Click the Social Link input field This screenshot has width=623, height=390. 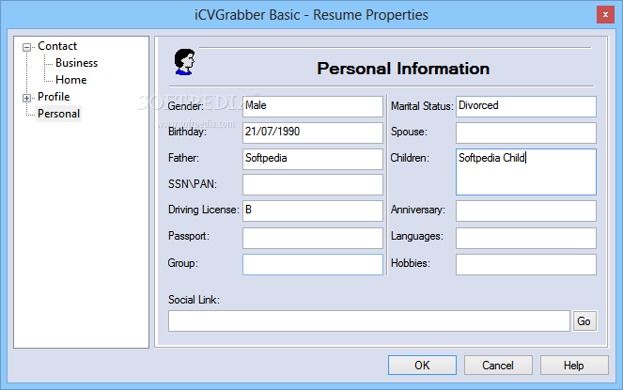click(x=369, y=320)
